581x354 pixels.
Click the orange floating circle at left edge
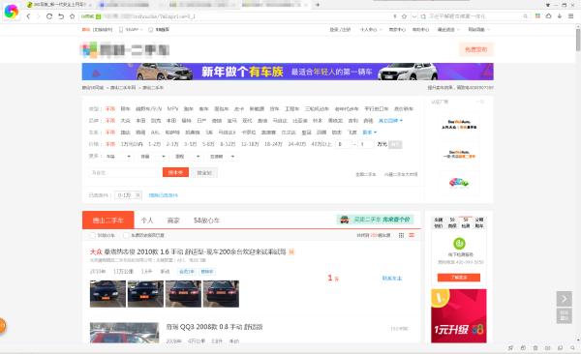coord(2,326)
